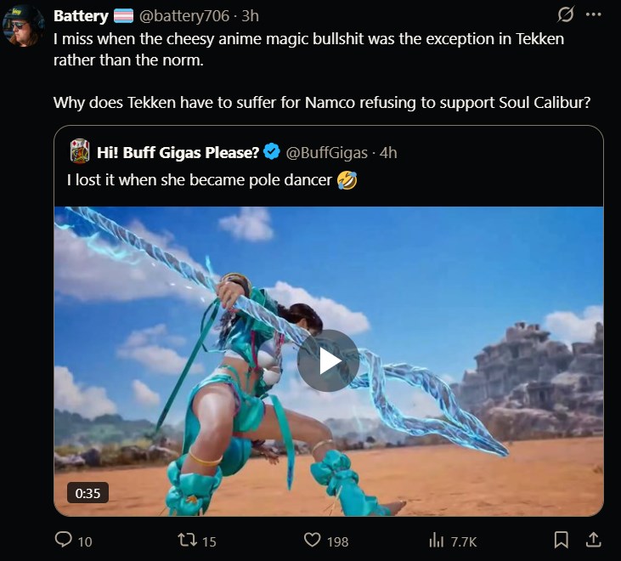Click the repost arrows icon

pyautogui.click(x=188, y=540)
